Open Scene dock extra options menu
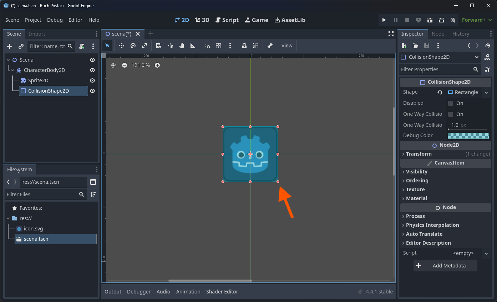Image resolution: width=497 pixels, height=302 pixels. click(x=93, y=46)
